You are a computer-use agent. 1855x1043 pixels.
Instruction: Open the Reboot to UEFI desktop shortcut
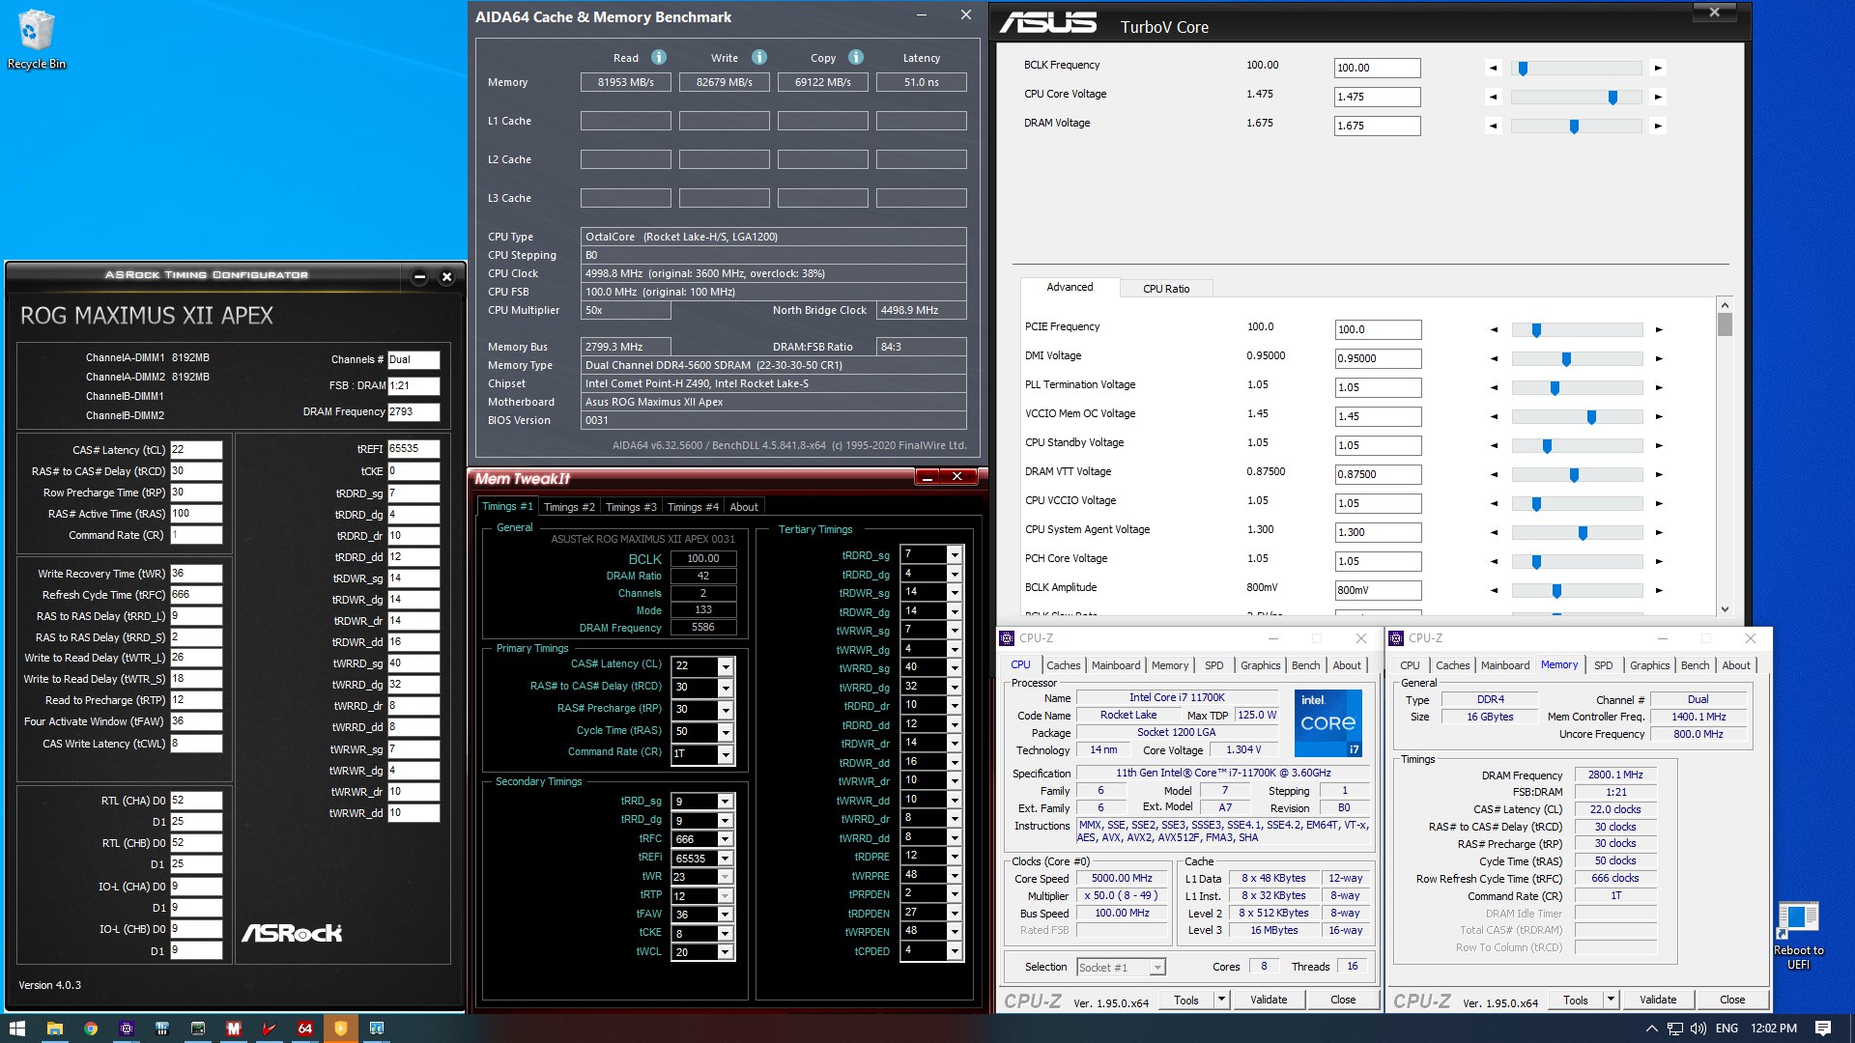click(1798, 936)
